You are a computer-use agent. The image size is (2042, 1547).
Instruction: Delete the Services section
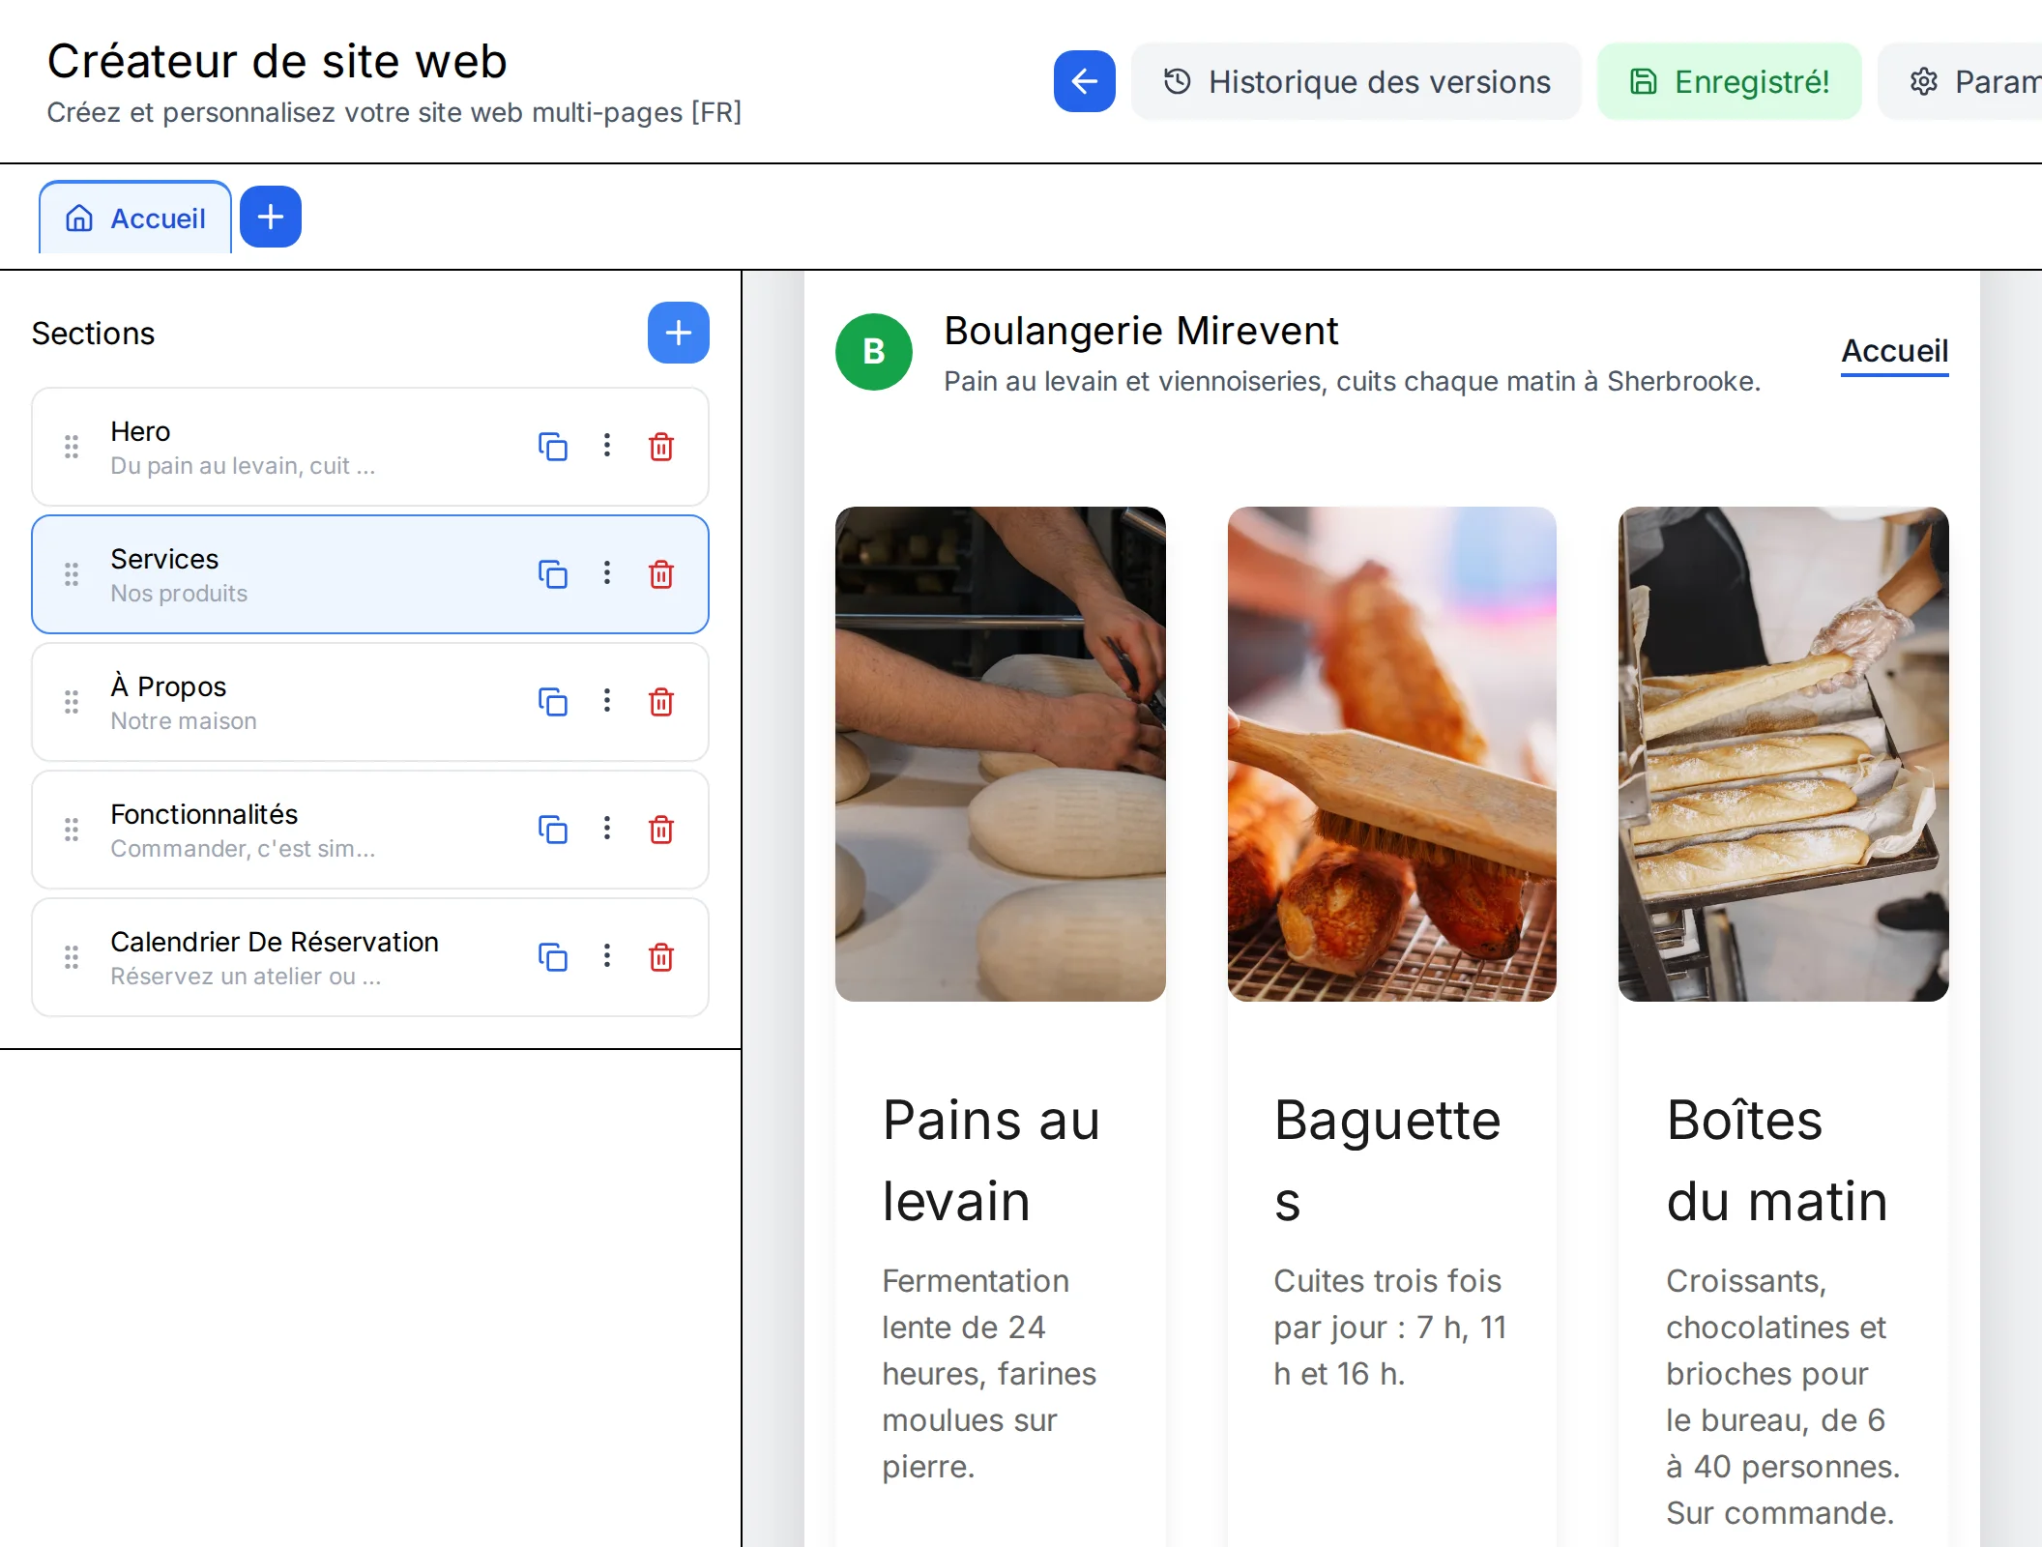click(661, 573)
